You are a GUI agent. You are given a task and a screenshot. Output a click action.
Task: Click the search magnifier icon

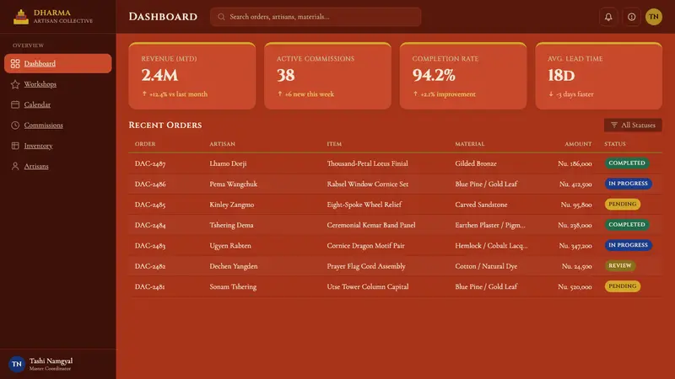221,17
